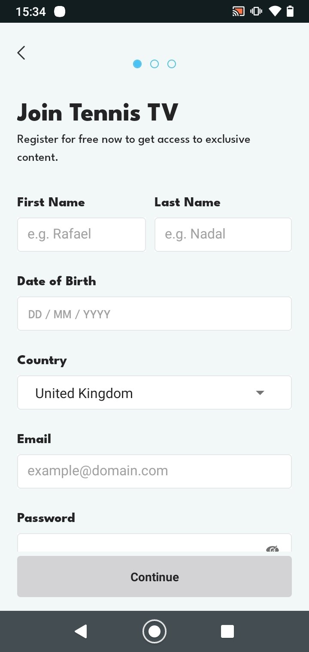309x652 pixels.
Task: Select the United Kingdom country field
Action: click(x=154, y=392)
